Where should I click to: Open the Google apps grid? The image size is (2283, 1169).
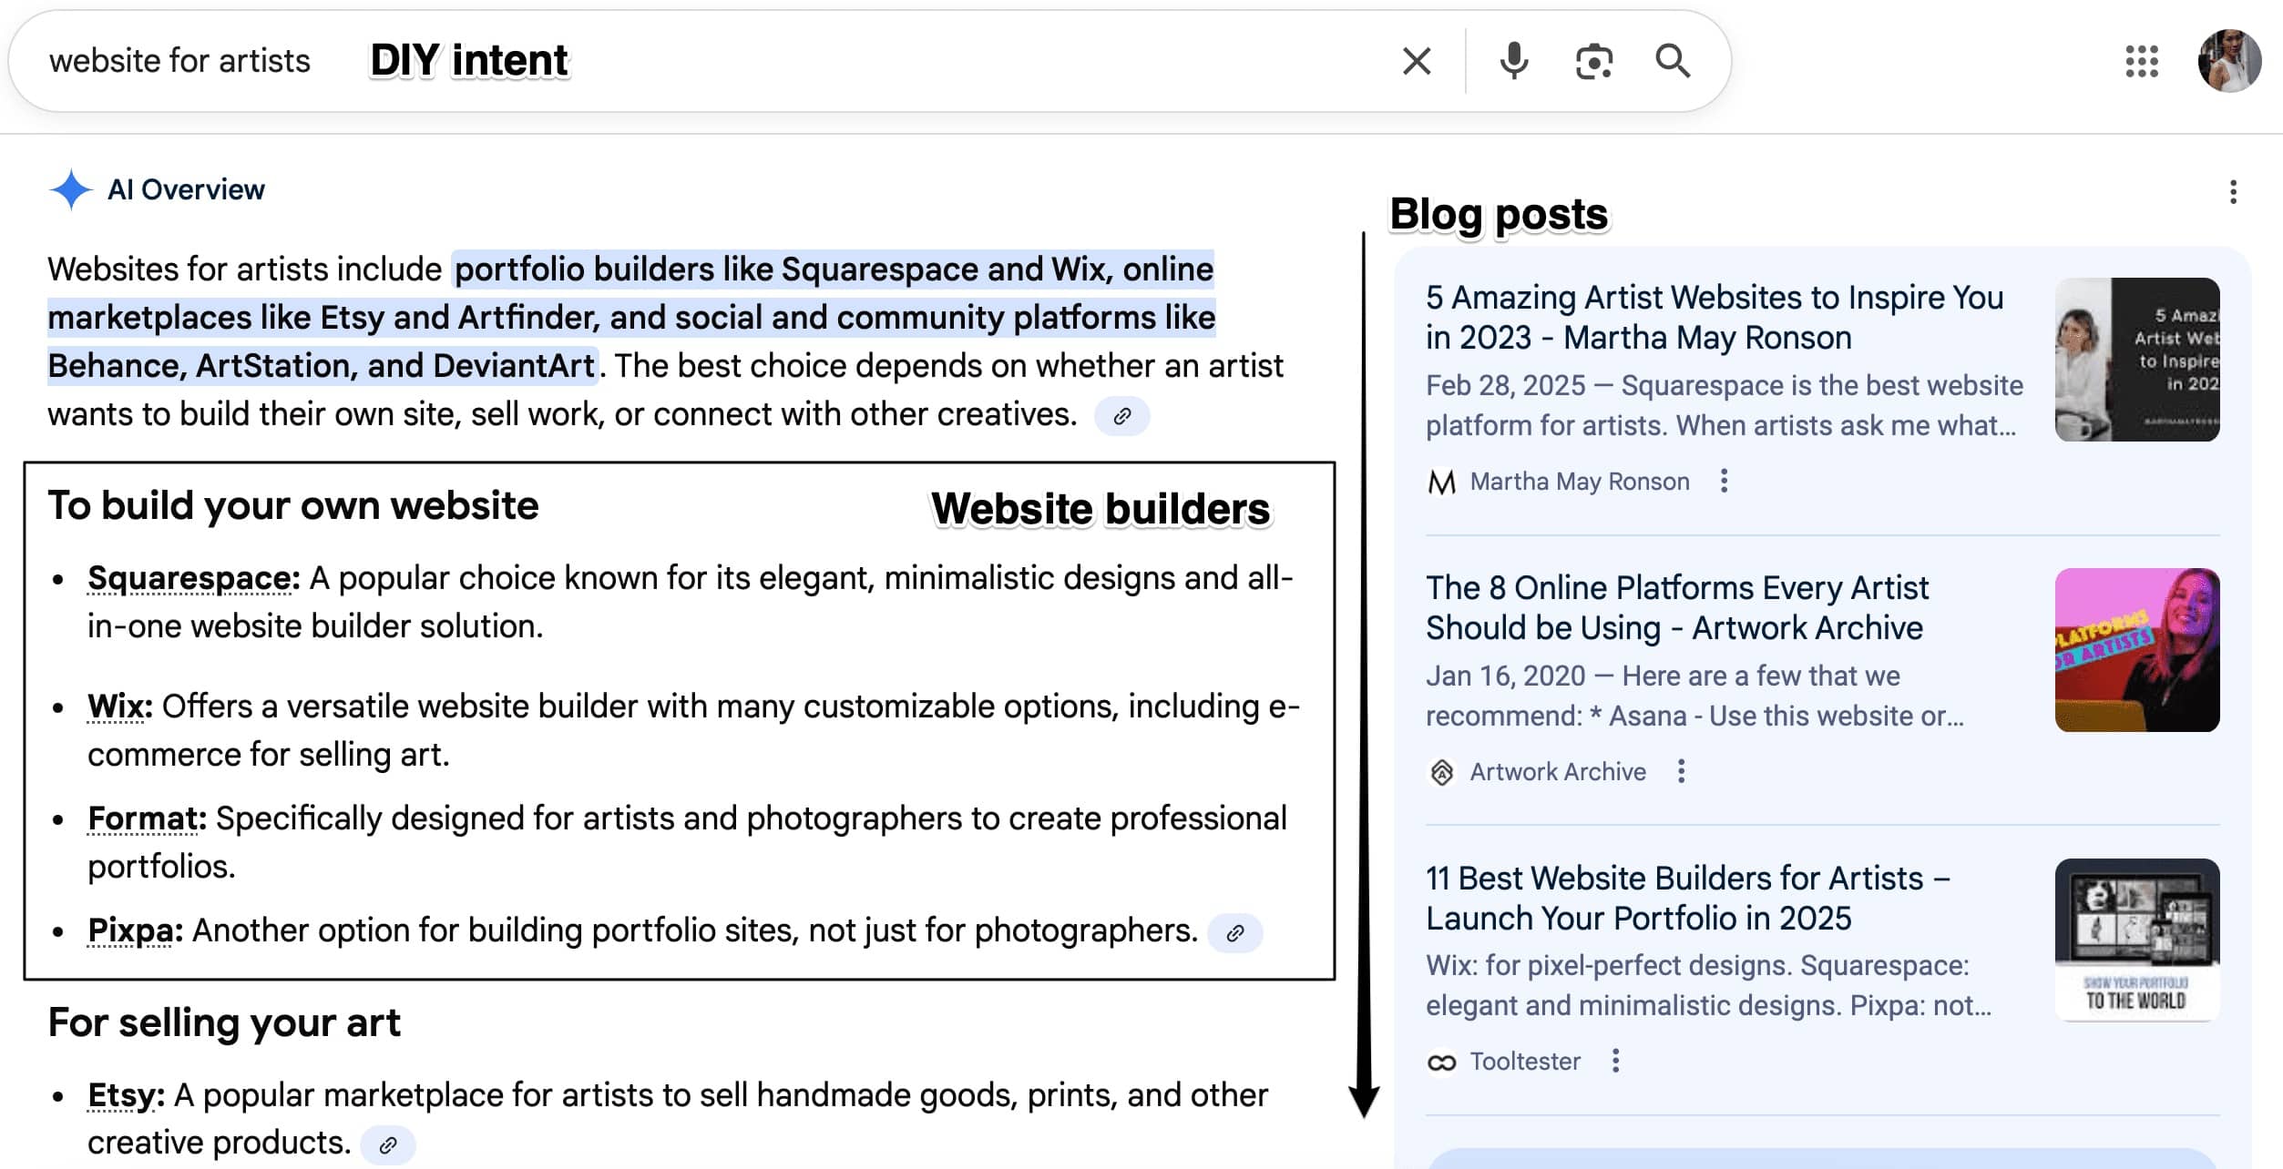click(x=2142, y=61)
